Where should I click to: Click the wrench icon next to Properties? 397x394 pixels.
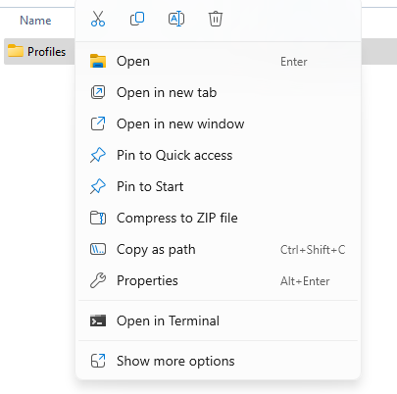pos(98,280)
